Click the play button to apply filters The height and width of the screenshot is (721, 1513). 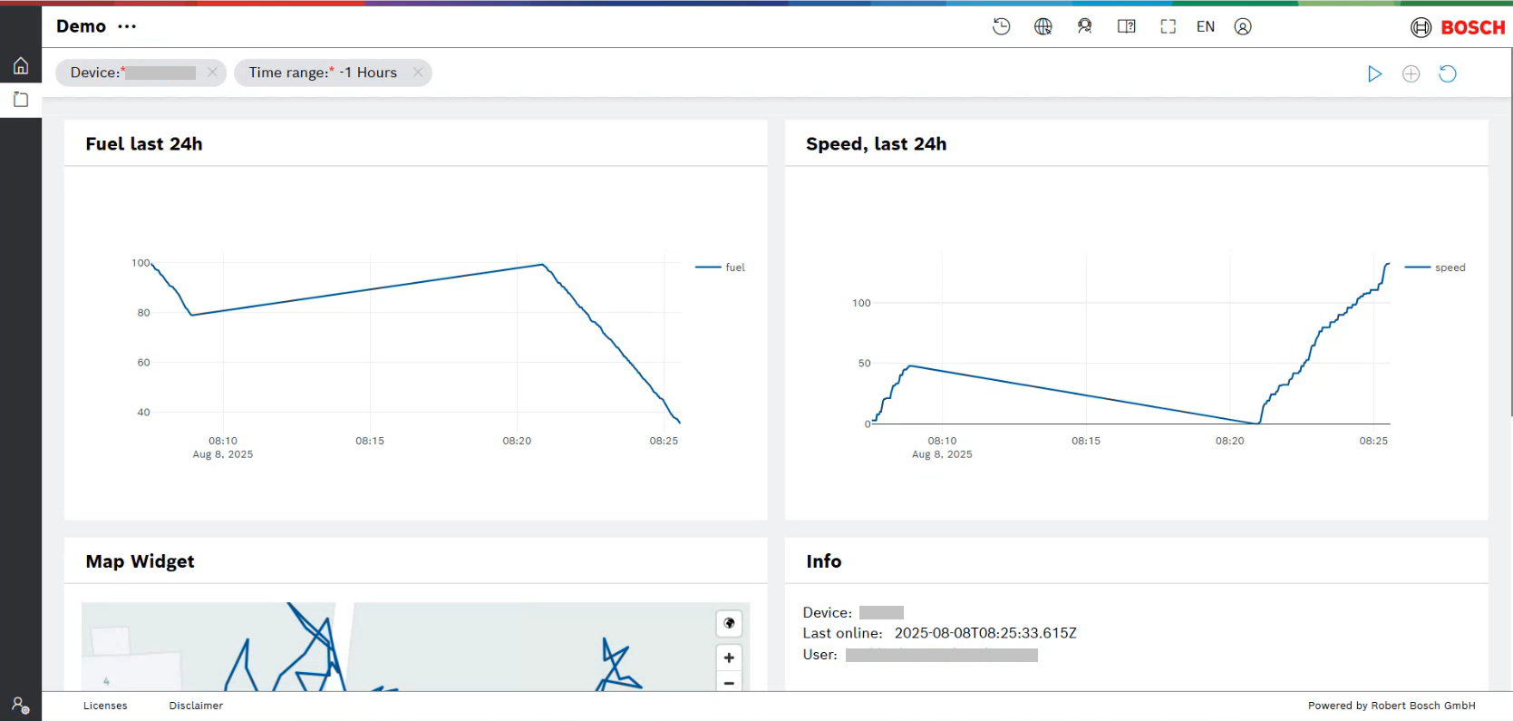tap(1374, 73)
